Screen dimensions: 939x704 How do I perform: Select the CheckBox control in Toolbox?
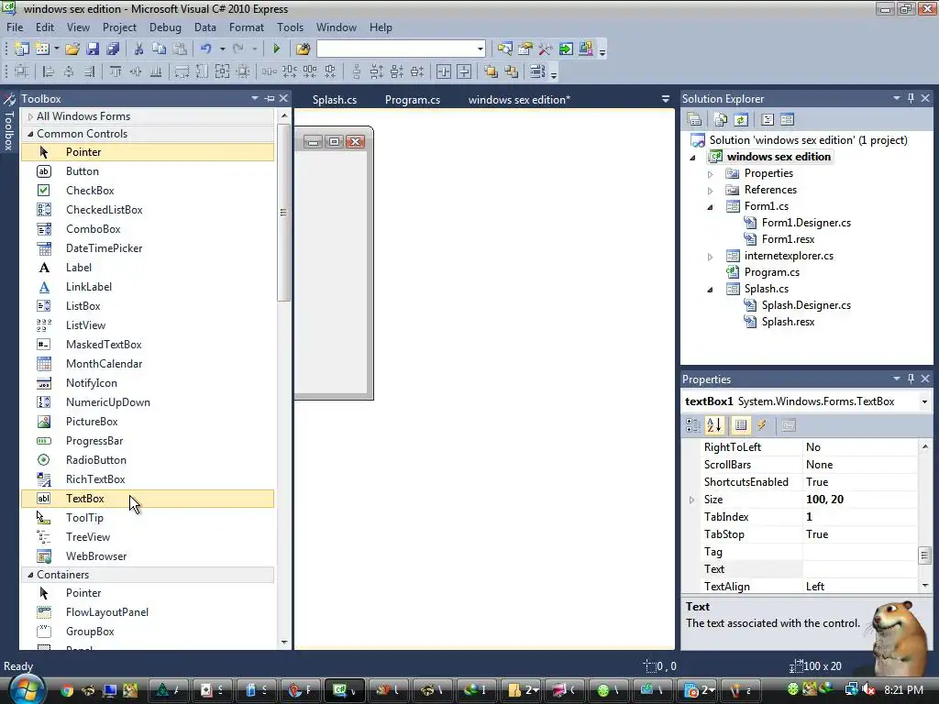148,191
